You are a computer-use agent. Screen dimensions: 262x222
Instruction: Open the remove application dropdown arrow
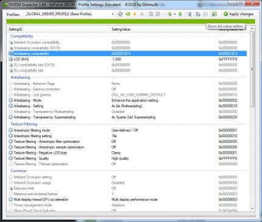[163, 14]
